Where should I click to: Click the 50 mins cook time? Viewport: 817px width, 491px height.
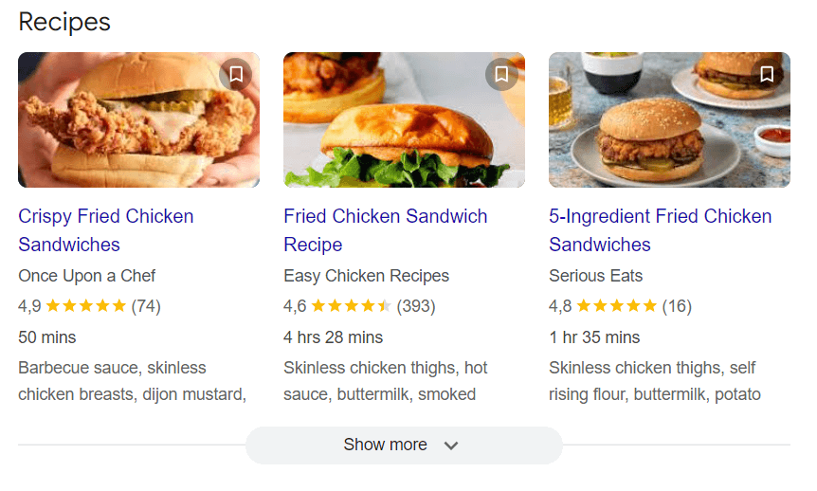pos(46,337)
